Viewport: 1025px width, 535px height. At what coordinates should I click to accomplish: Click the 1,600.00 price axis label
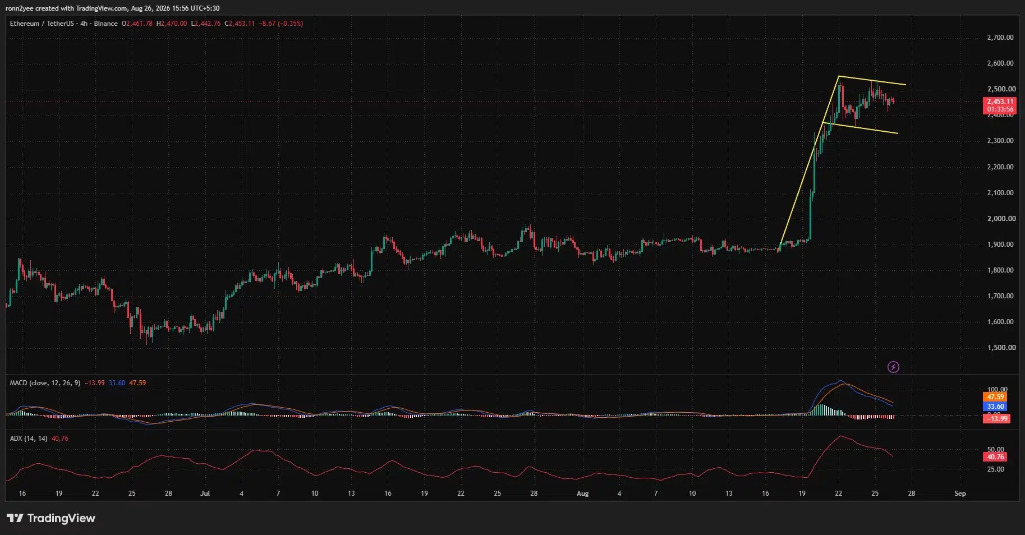point(1000,322)
